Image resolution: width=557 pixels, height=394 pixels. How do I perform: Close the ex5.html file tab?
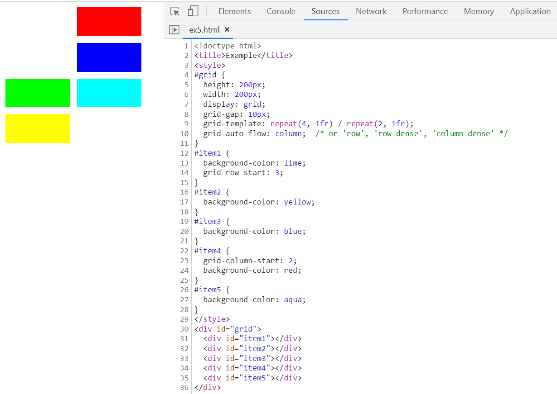[227, 30]
